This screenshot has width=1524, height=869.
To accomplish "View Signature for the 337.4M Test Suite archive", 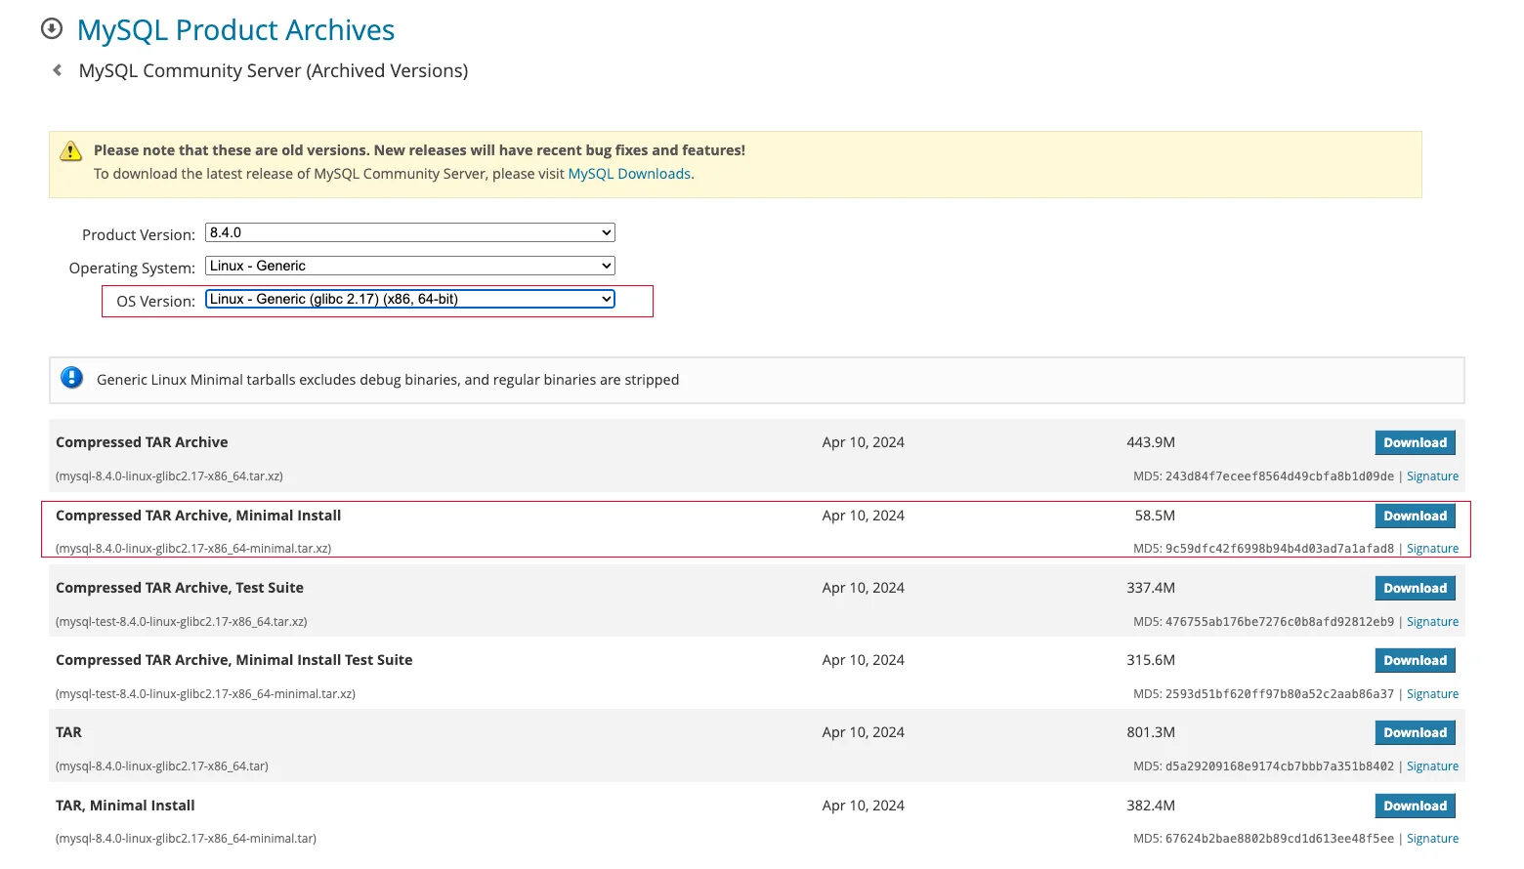I will (1432, 622).
